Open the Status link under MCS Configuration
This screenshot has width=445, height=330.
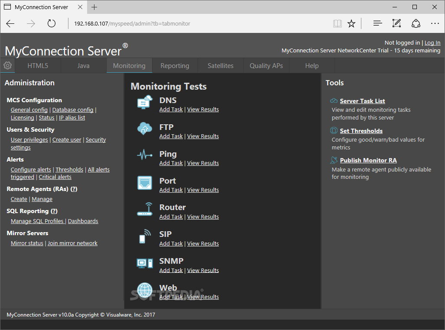[46, 117]
